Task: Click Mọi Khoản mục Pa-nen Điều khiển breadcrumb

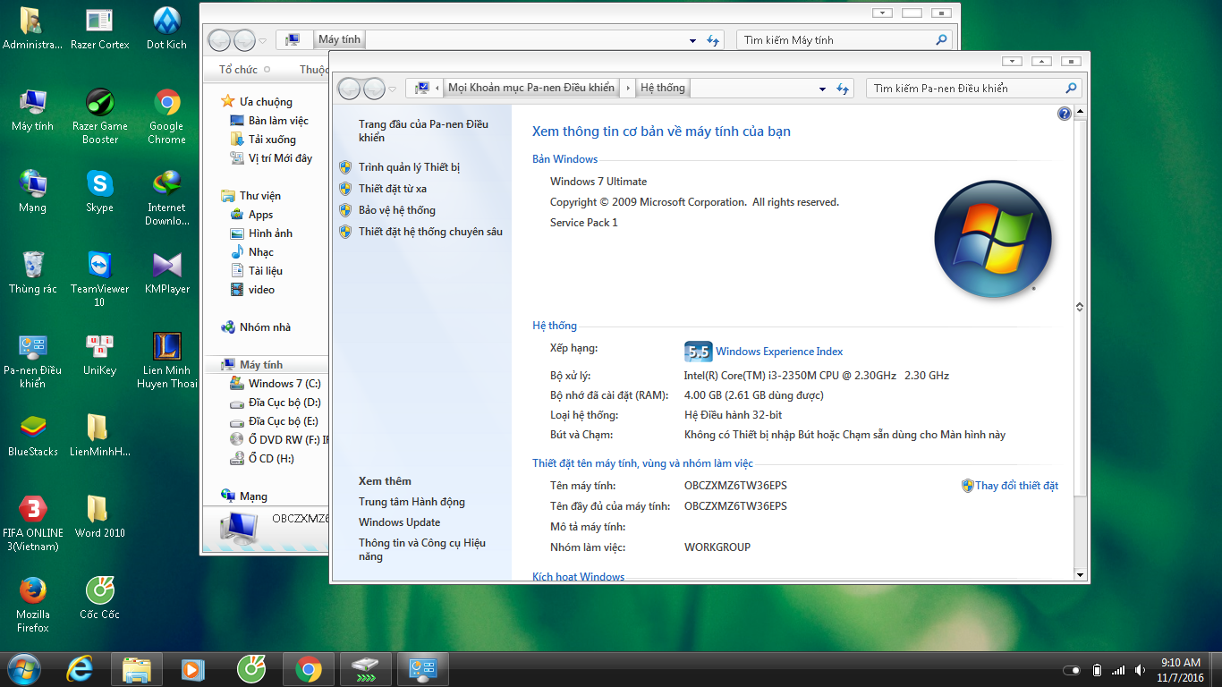Action: (531, 88)
